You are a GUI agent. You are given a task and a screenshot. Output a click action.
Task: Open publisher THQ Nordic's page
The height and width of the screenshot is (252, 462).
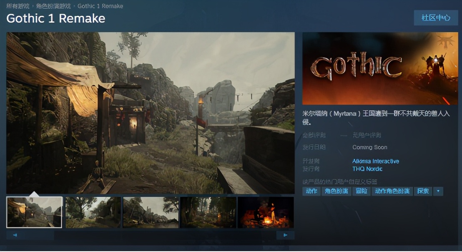coord(367,169)
